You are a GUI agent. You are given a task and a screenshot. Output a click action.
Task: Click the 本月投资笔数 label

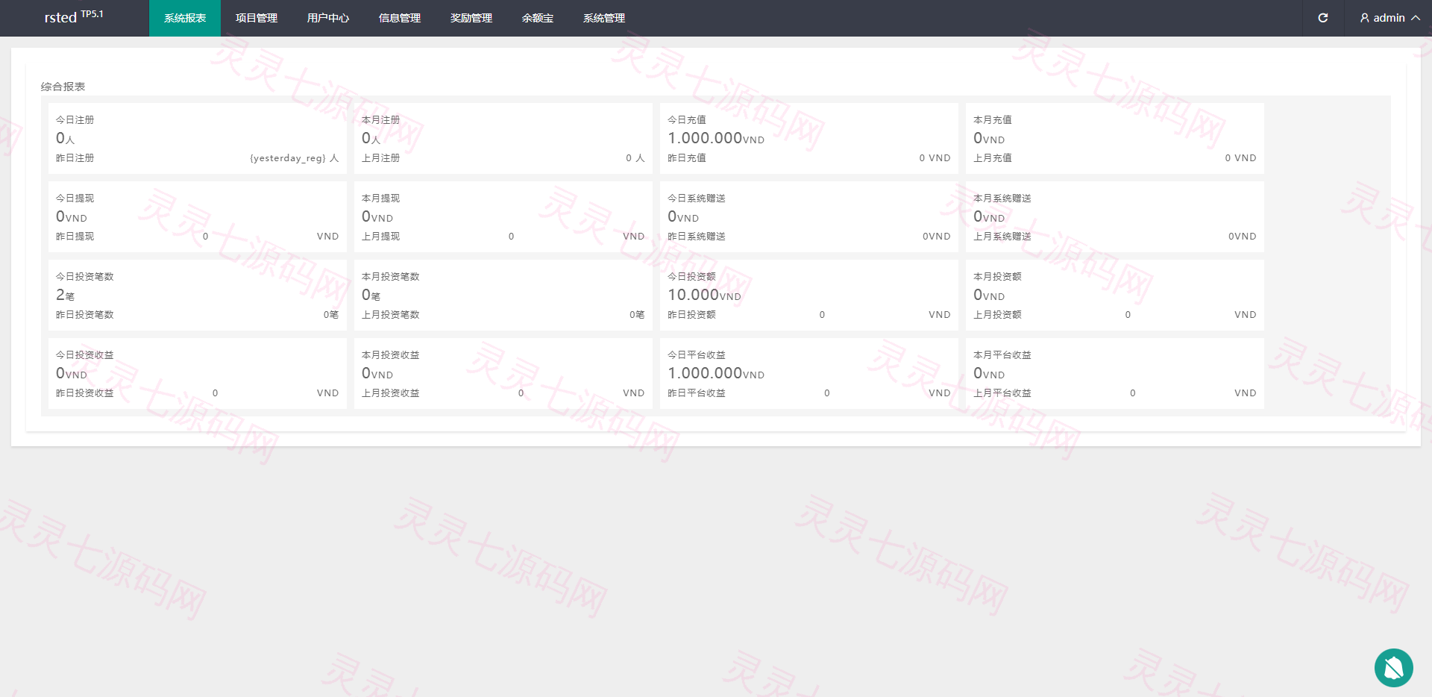[x=391, y=276]
